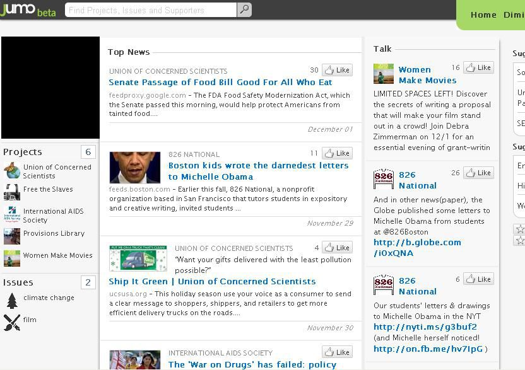
Task: Like the Boston kids letters story
Action: (x=338, y=153)
